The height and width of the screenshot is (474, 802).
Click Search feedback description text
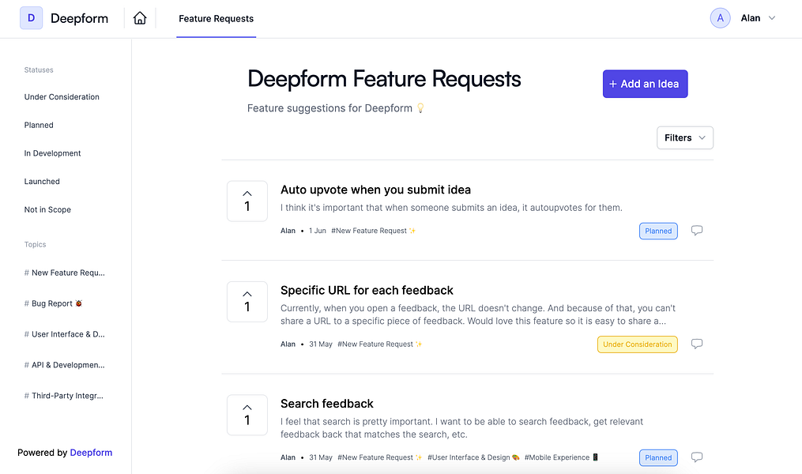click(462, 428)
